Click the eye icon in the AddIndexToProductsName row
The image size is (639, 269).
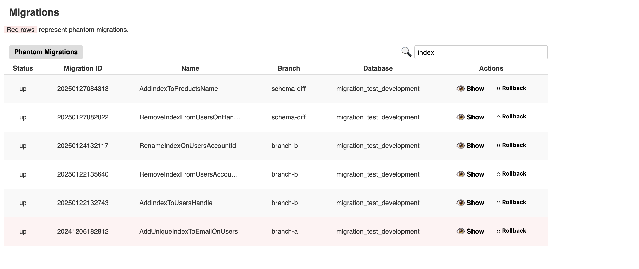pyautogui.click(x=461, y=89)
